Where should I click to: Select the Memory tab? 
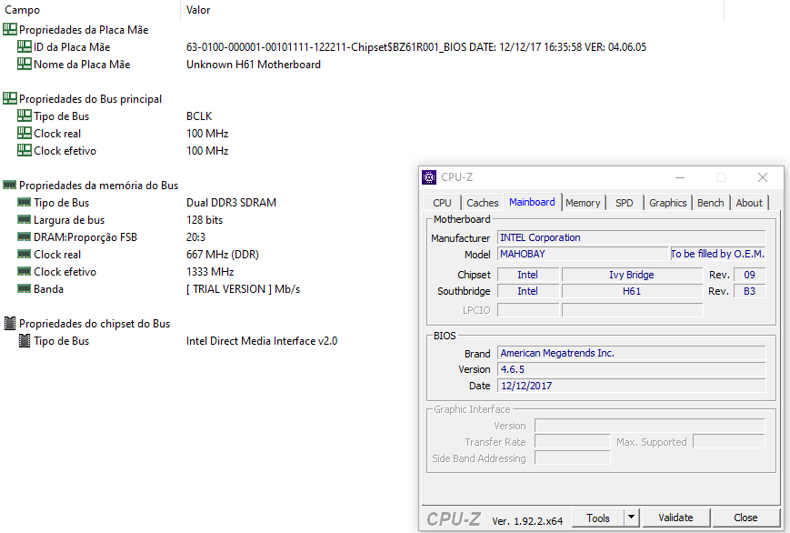click(x=582, y=203)
